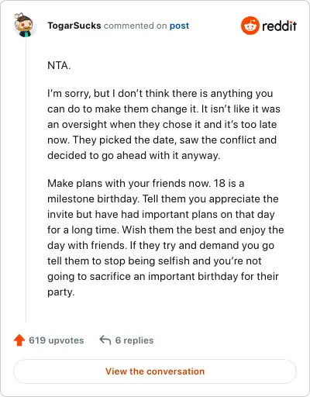The width and height of the screenshot is (310, 397).
Task: Click the orange Reddit Snoo logo
Action: pos(250,26)
